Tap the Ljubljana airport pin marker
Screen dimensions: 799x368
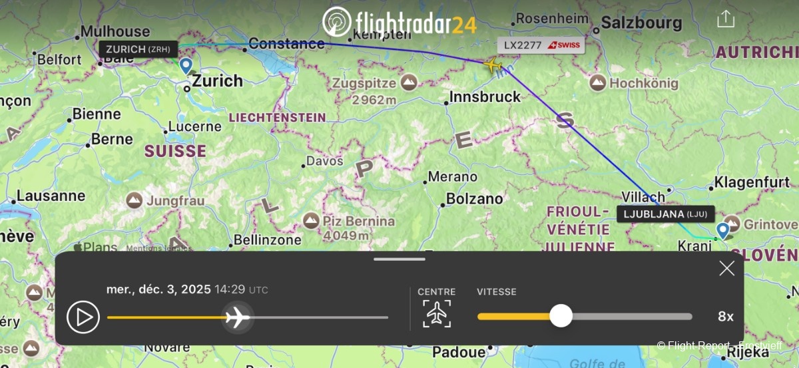tap(722, 231)
